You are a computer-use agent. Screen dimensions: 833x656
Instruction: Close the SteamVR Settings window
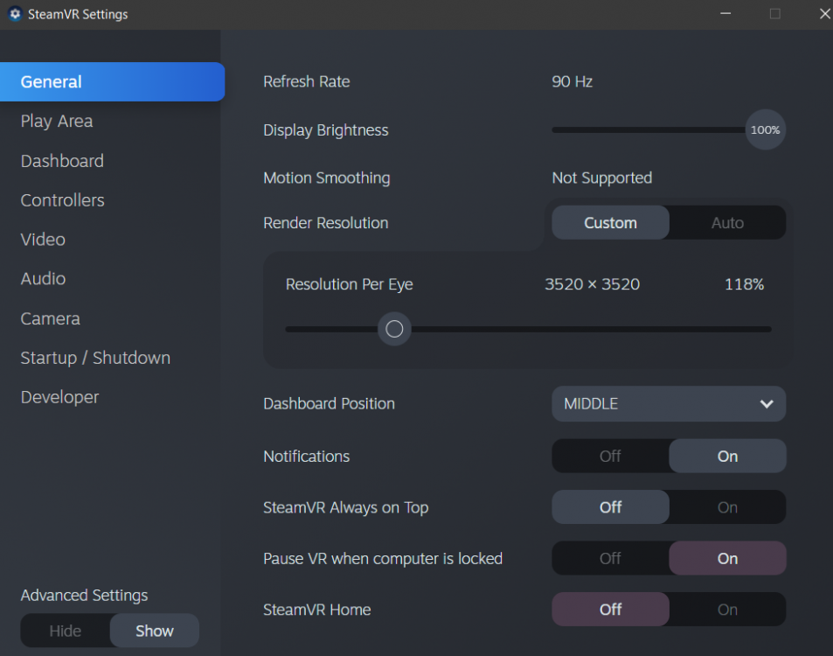tap(824, 13)
